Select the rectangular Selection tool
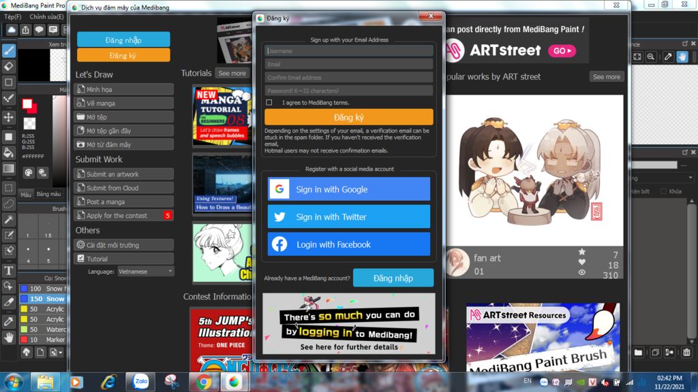Image resolution: width=698 pixels, height=392 pixels. point(8,188)
